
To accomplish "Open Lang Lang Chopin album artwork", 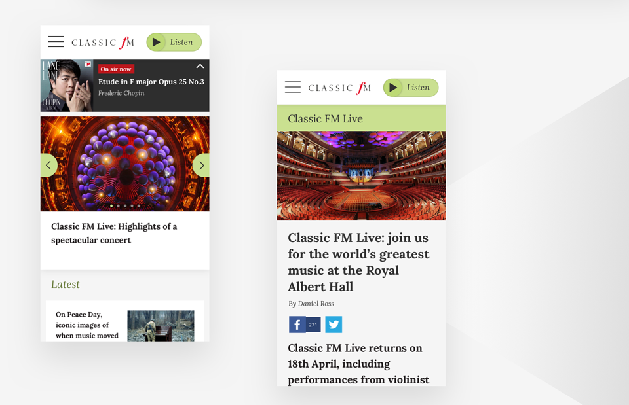I will pos(67,85).
